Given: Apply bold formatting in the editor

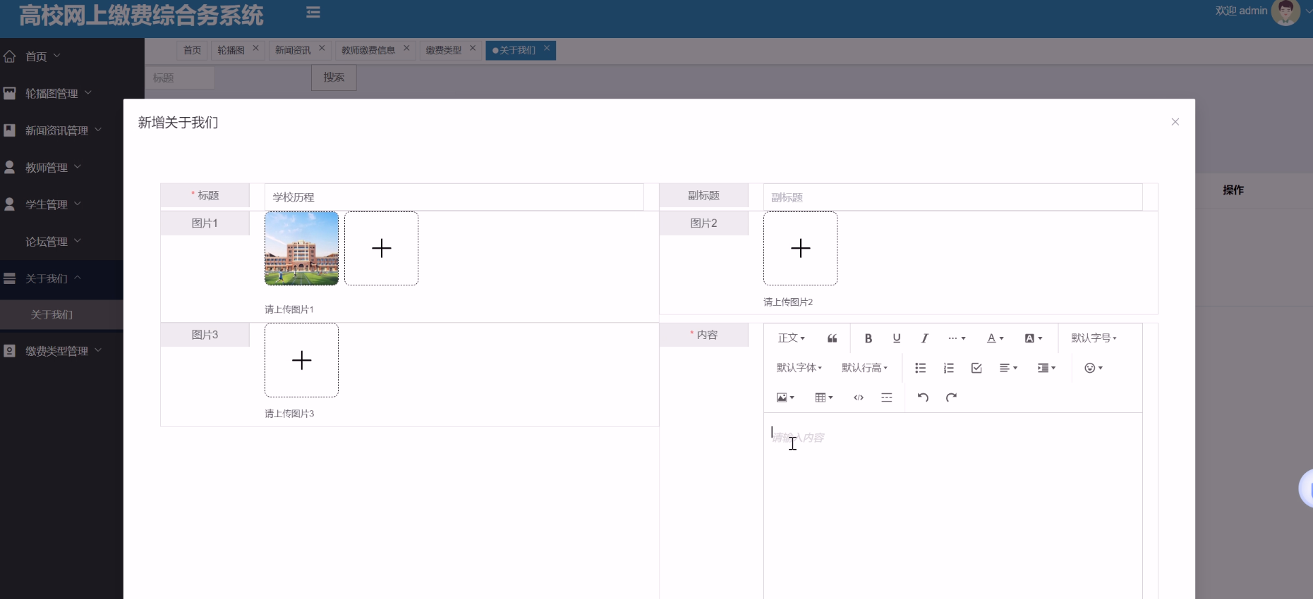Looking at the screenshot, I should click(869, 338).
